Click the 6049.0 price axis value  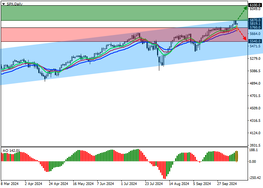(x=255, y=9)
